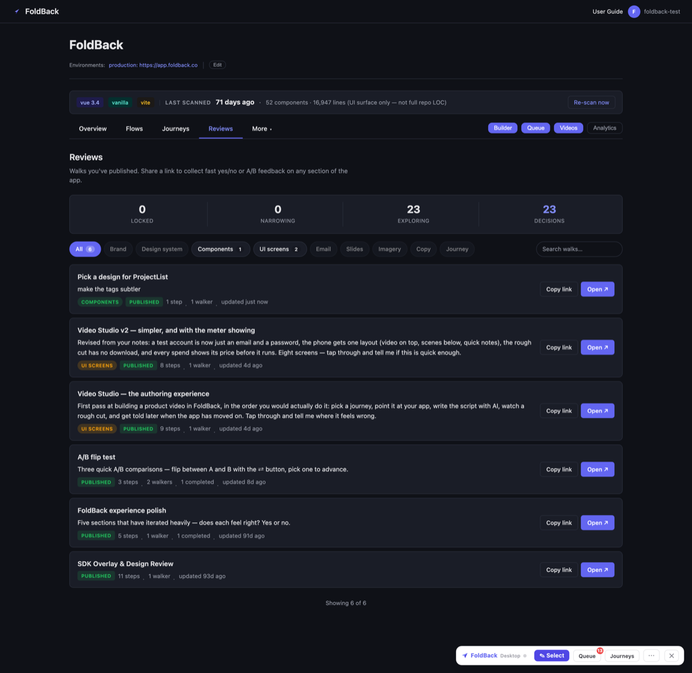Open the Videos pill button
This screenshot has width=692, height=673.
point(568,128)
